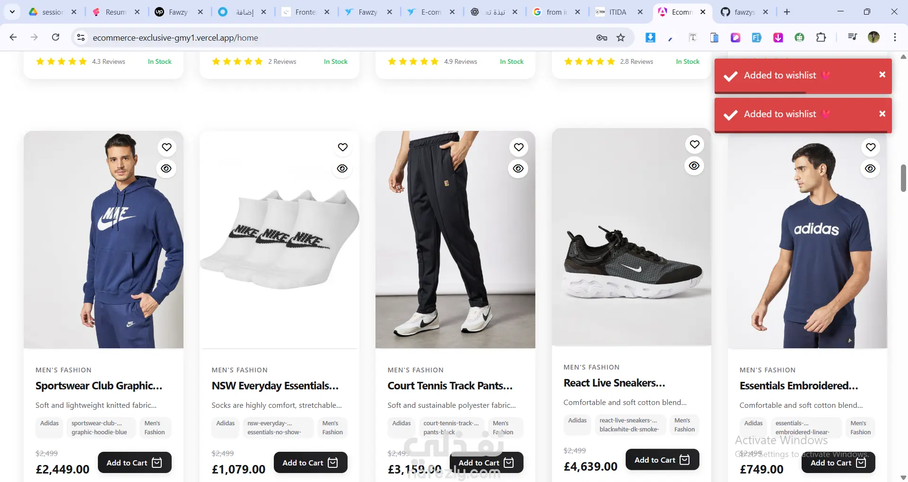Open quick view eye on Sportswear Club hoodie
This screenshot has width=908, height=482.
tap(166, 169)
